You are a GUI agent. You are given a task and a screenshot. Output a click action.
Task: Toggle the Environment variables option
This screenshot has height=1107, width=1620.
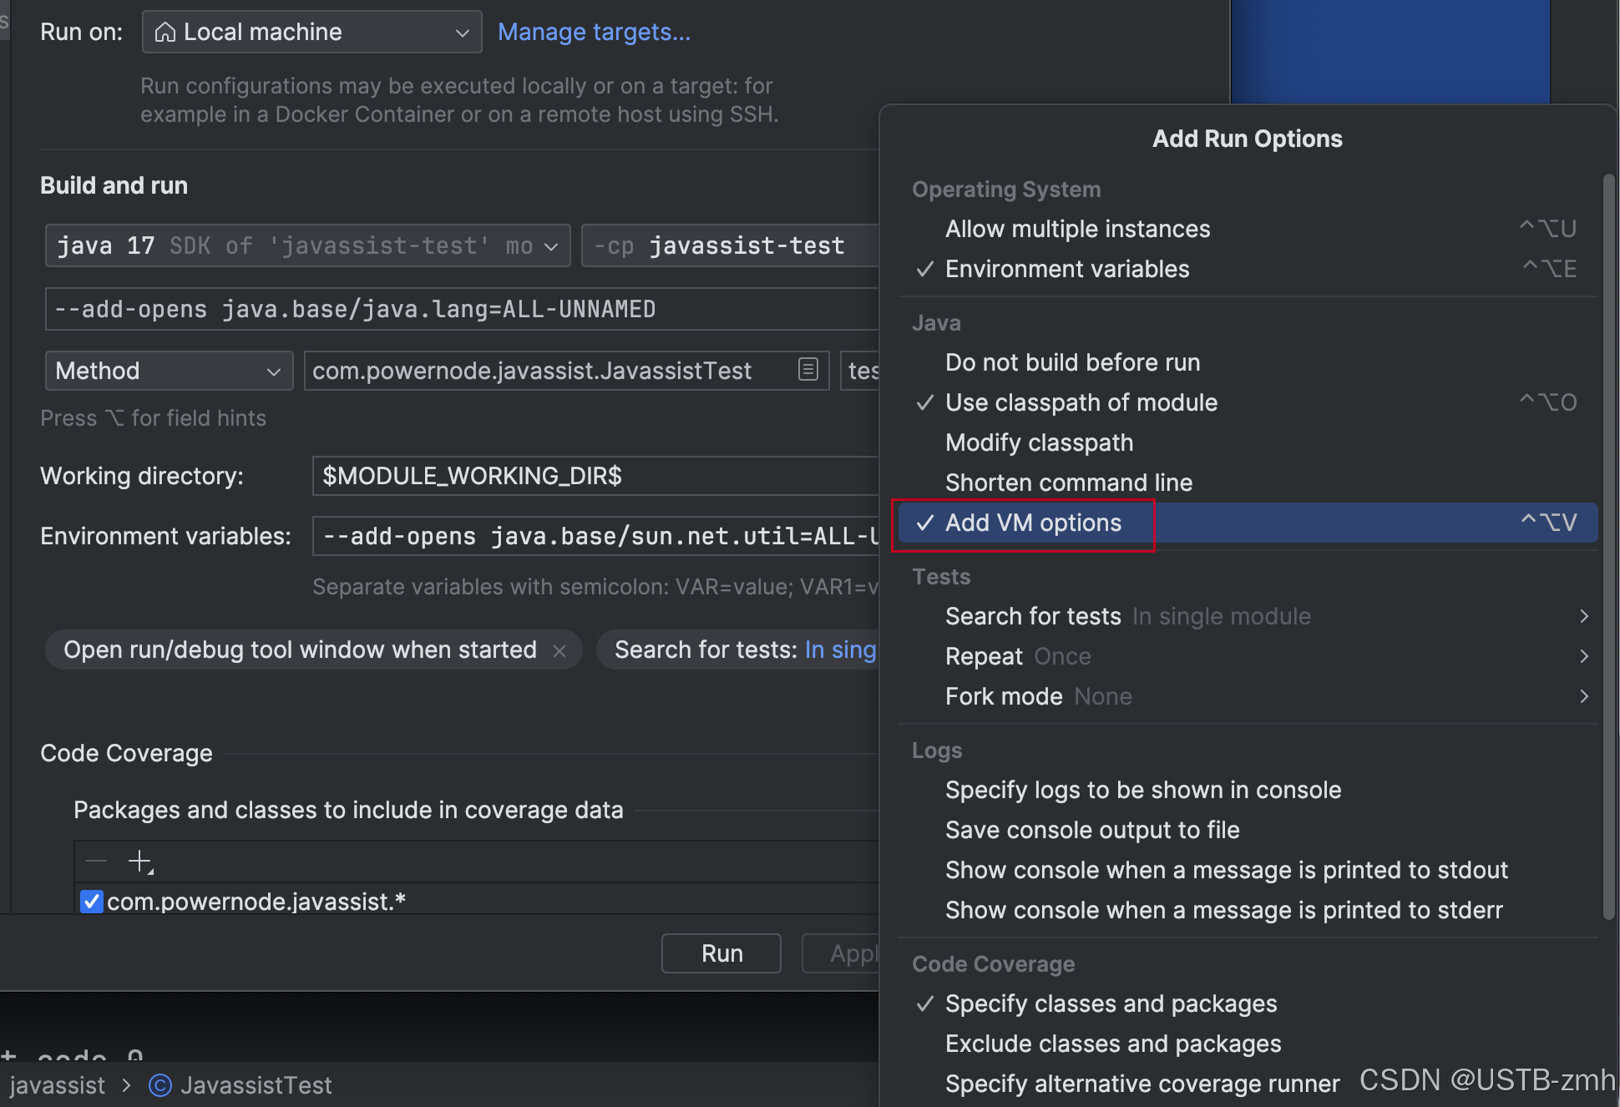point(1248,269)
